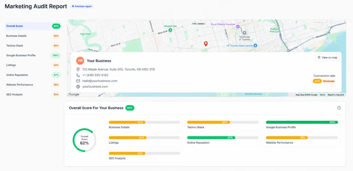Click the circular Overall Score 62% gauge
The width and height of the screenshot is (353, 171).
[x=84, y=140]
